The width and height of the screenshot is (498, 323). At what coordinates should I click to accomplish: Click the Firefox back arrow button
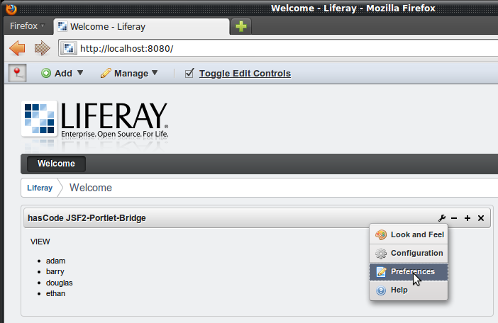18,48
